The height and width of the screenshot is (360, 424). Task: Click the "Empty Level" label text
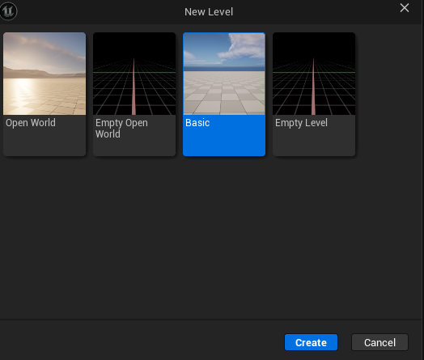click(x=301, y=123)
